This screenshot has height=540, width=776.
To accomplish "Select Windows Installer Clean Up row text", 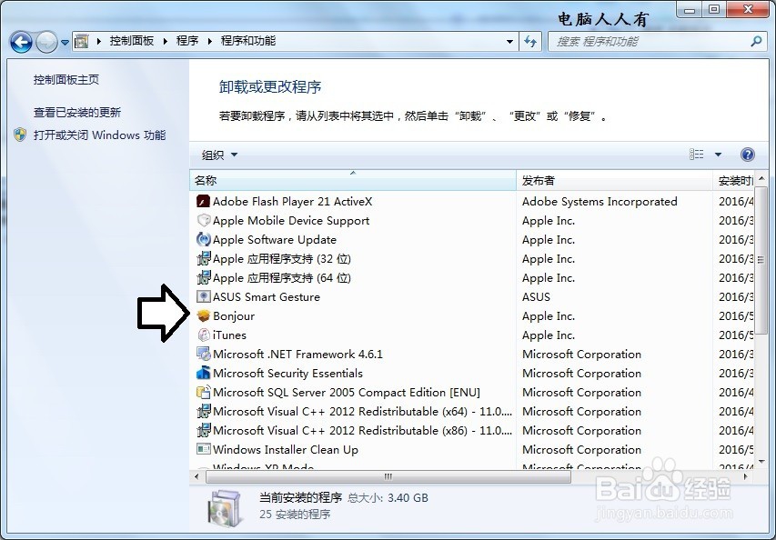I will click(x=286, y=449).
